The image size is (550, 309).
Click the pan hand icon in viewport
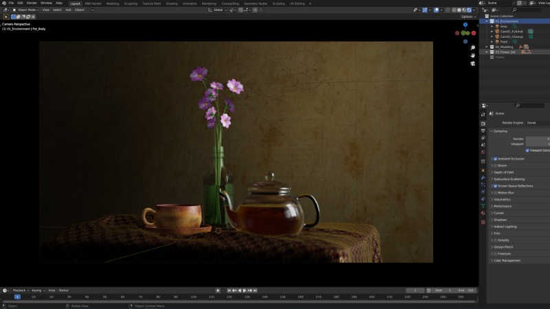(x=473, y=56)
